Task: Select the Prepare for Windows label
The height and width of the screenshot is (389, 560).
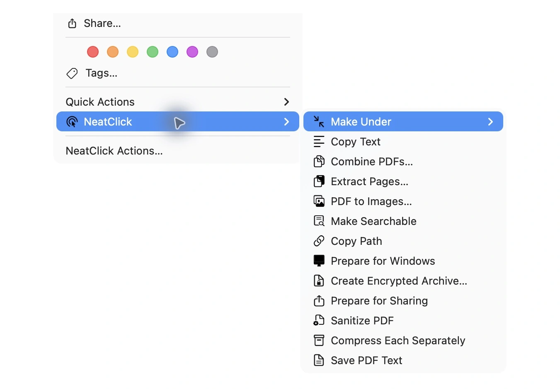Action: tap(383, 261)
